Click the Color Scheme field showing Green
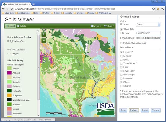 click(148, 24)
